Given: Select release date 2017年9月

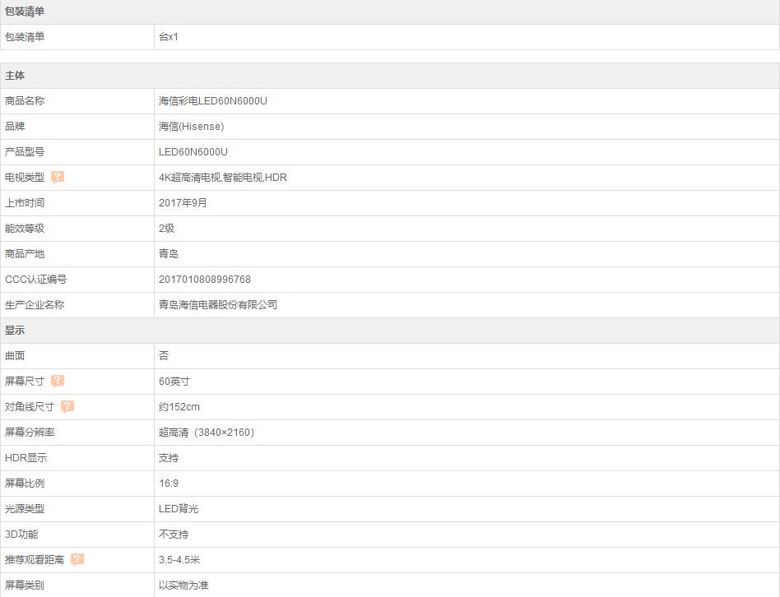Looking at the screenshot, I should 183,203.
